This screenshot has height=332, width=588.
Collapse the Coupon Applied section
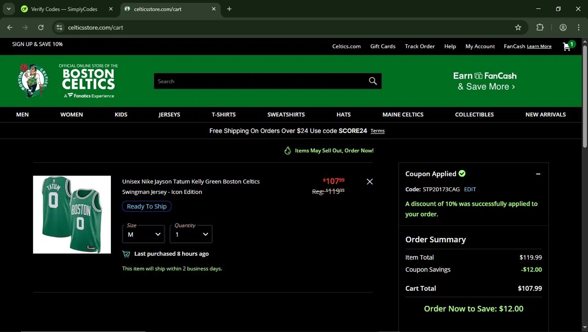click(x=538, y=174)
